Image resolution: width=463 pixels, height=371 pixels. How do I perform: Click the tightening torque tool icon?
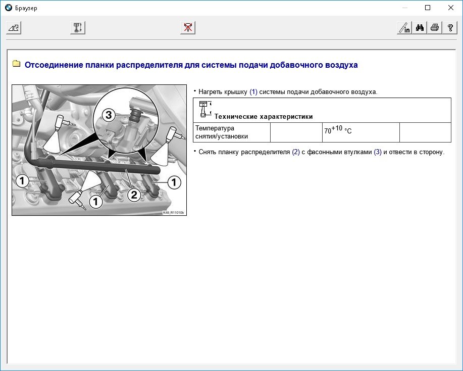[x=78, y=28]
